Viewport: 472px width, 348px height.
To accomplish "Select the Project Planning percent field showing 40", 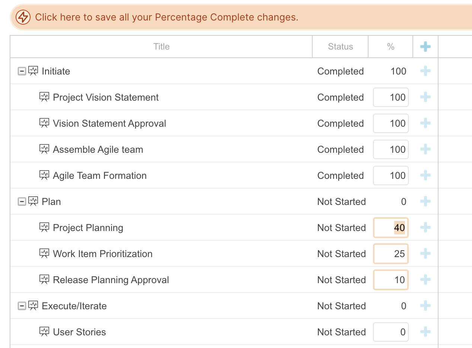I will pos(391,228).
